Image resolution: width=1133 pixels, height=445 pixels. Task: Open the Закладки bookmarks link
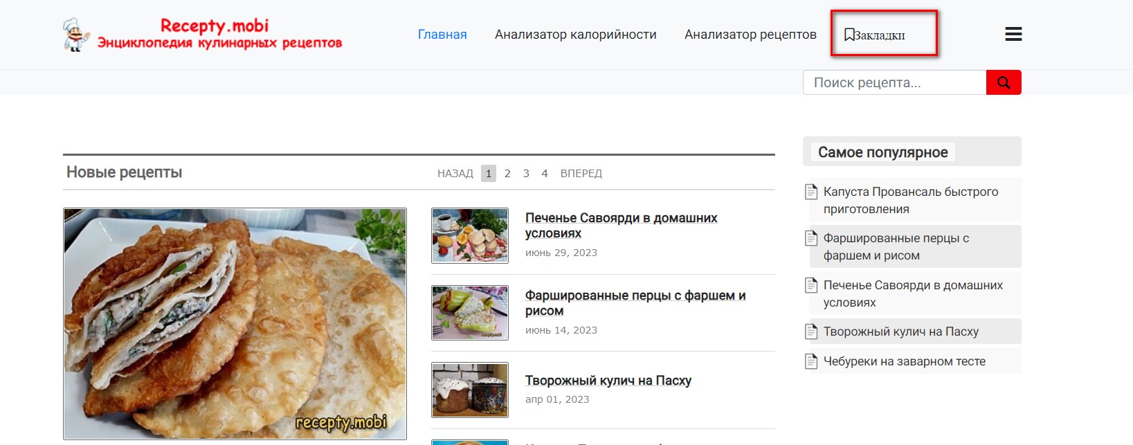click(x=875, y=35)
